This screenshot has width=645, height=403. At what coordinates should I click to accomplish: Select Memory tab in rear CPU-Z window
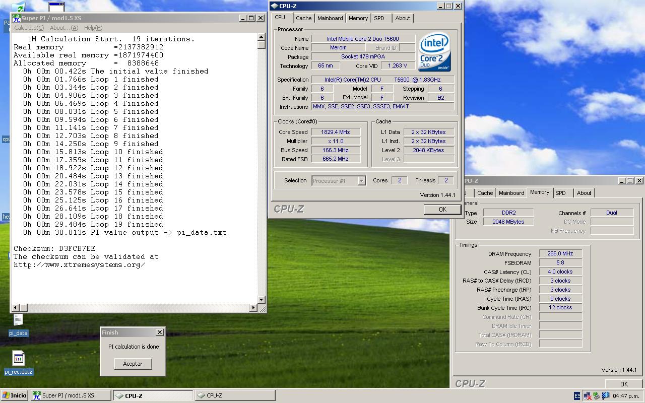coord(539,192)
